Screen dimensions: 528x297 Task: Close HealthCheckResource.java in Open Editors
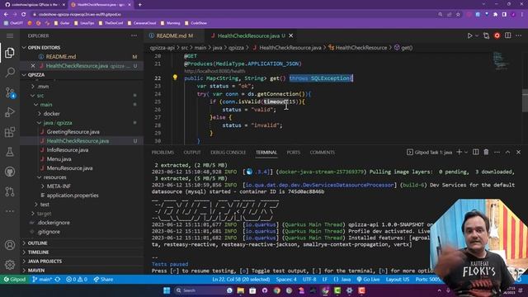coord(33,66)
